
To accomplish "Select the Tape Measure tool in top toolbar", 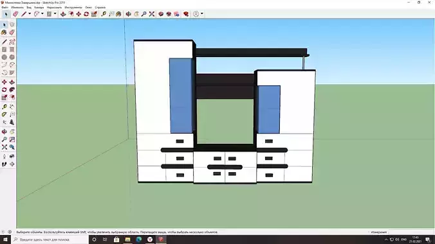I will tap(104, 14).
